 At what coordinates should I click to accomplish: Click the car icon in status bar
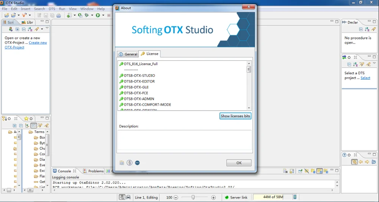click(x=128, y=197)
